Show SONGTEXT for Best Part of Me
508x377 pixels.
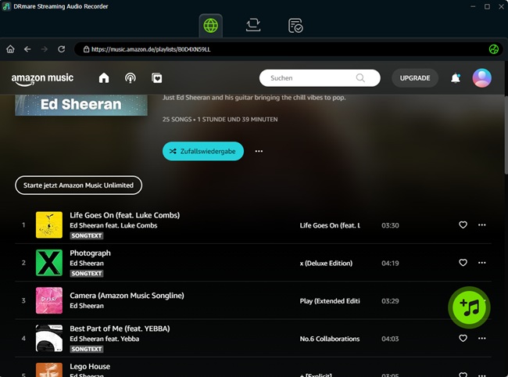87,349
